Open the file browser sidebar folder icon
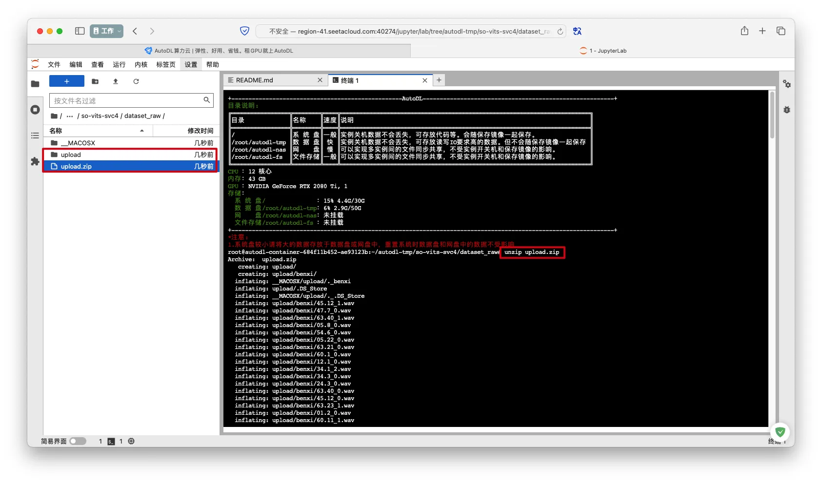 pyautogui.click(x=35, y=84)
